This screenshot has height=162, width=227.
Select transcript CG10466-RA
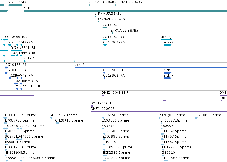16,37
